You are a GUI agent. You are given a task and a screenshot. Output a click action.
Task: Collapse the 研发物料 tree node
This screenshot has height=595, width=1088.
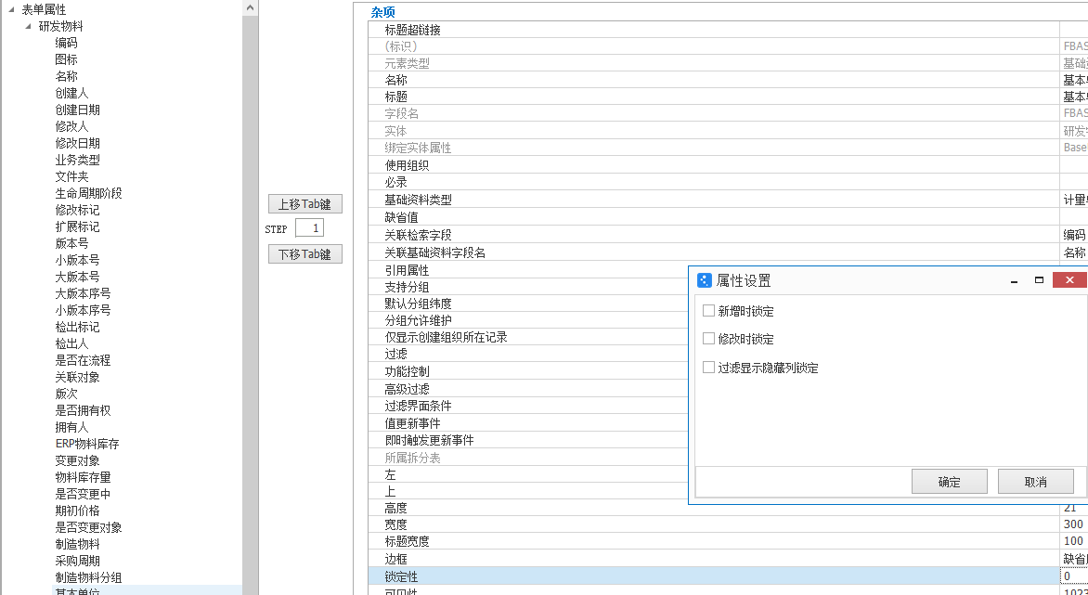coord(28,26)
